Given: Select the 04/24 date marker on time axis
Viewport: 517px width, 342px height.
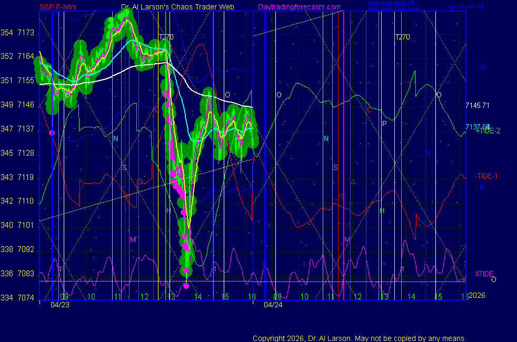Looking at the screenshot, I should click(x=273, y=305).
